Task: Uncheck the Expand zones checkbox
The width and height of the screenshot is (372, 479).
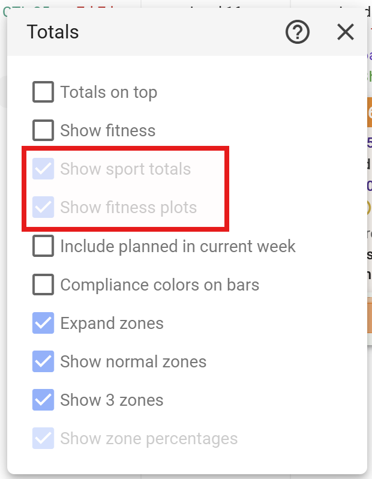Action: point(43,323)
